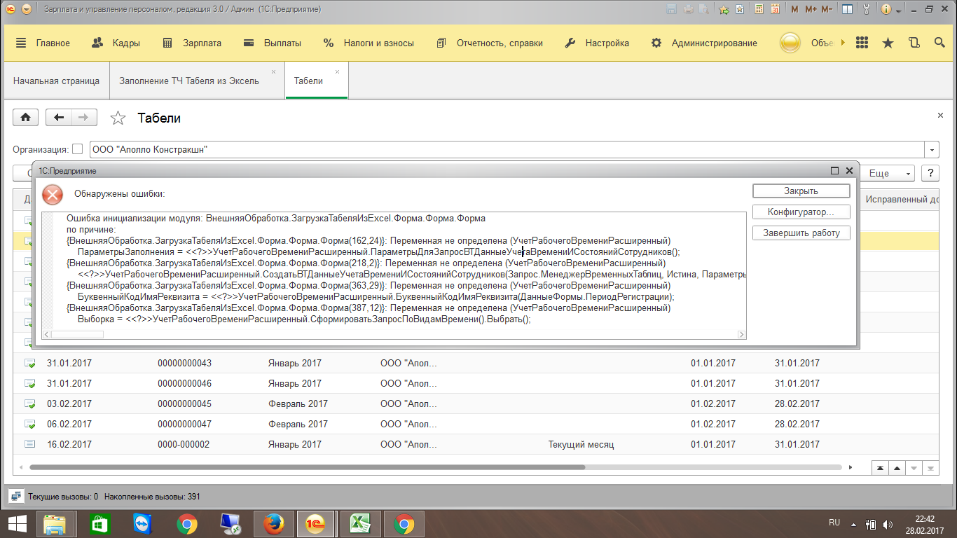Click Закрыть button in error dialog
957x538 pixels.
801,191
